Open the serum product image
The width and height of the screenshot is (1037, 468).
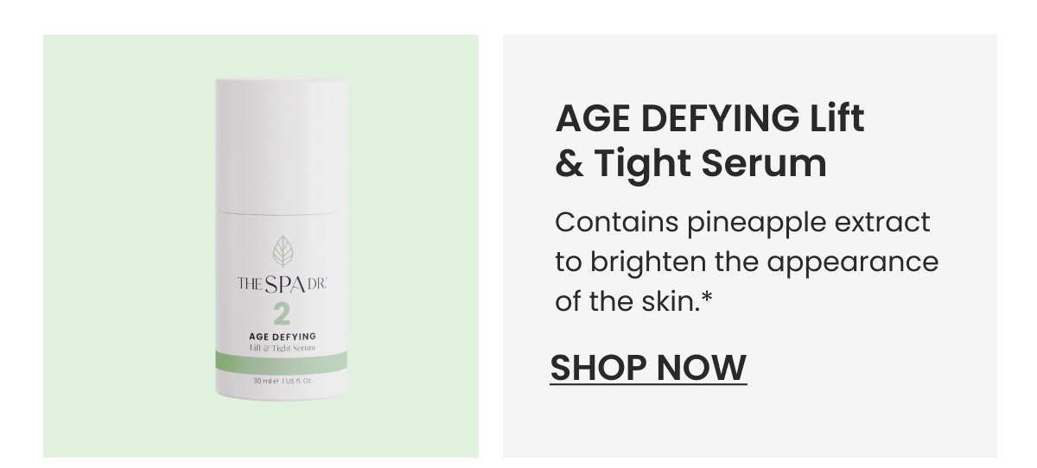(x=282, y=239)
